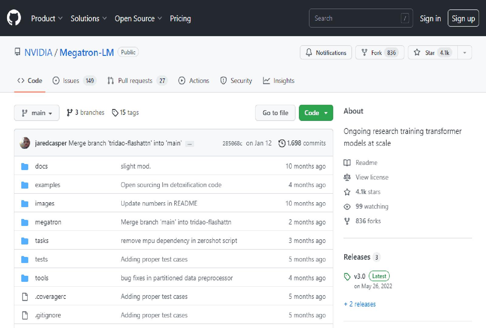486x328 pixels.
Task: Click the Notifications bell button
Action: click(x=326, y=53)
